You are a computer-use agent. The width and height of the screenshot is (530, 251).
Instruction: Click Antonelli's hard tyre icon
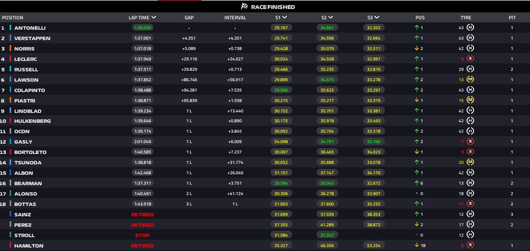point(470,27)
